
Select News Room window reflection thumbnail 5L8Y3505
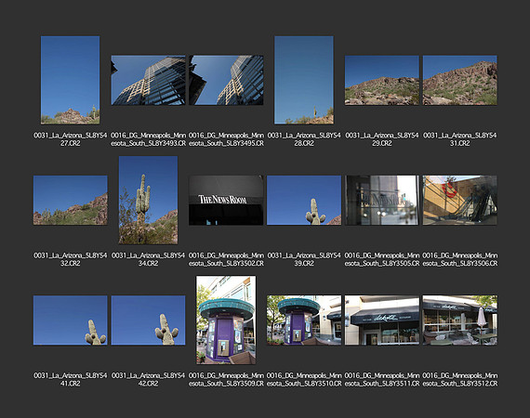(x=382, y=201)
